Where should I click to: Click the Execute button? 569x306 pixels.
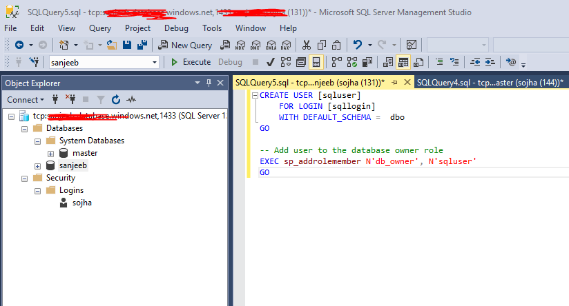[191, 62]
